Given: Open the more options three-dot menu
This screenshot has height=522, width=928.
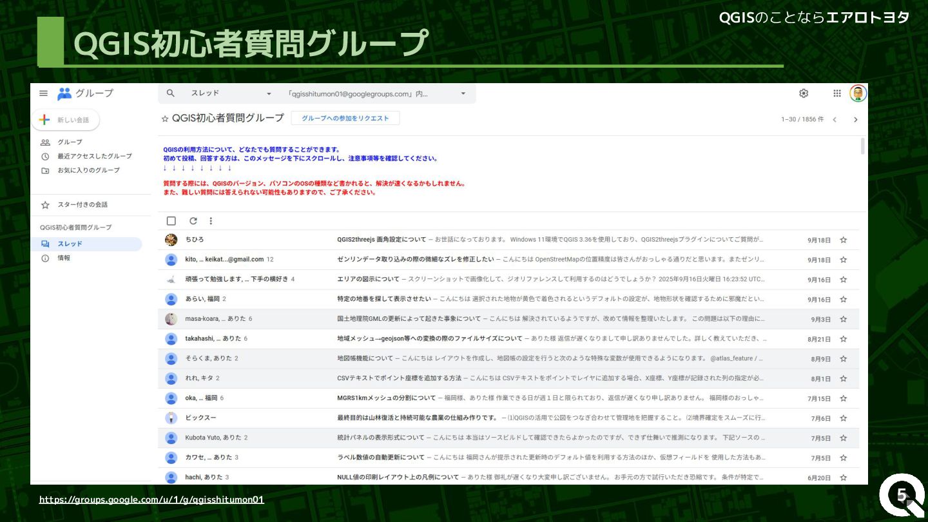Looking at the screenshot, I should tap(211, 221).
